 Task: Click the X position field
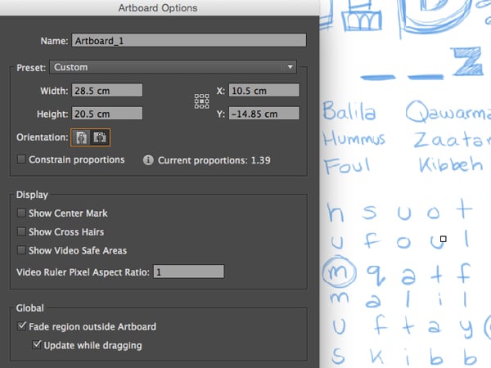[x=264, y=91]
